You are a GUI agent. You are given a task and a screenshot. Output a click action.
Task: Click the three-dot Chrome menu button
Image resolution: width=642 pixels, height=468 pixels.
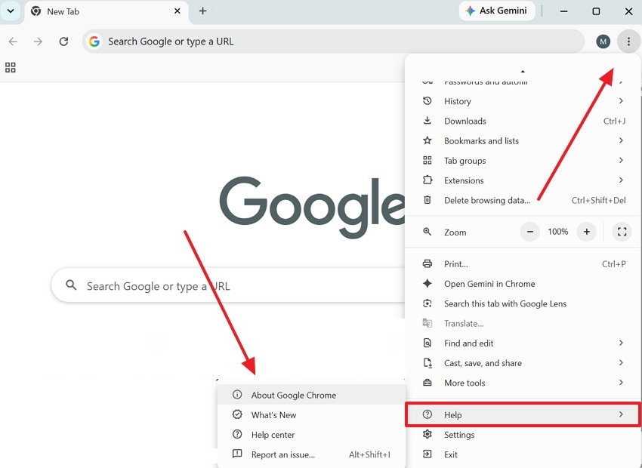click(x=629, y=42)
